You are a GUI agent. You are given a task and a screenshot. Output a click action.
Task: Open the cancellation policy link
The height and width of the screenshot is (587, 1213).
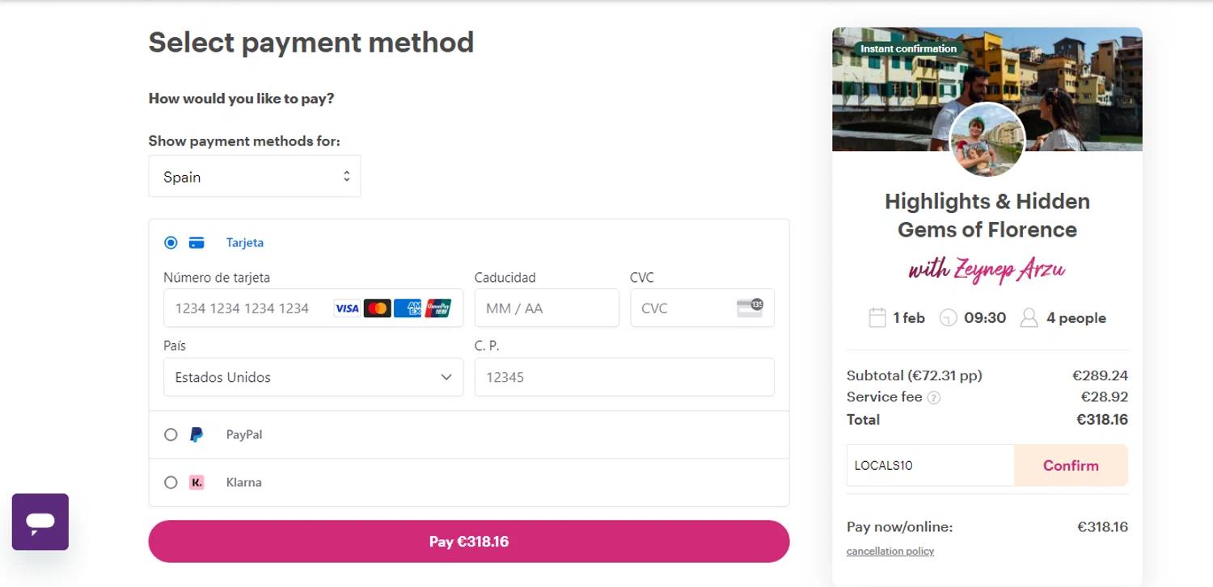point(890,551)
